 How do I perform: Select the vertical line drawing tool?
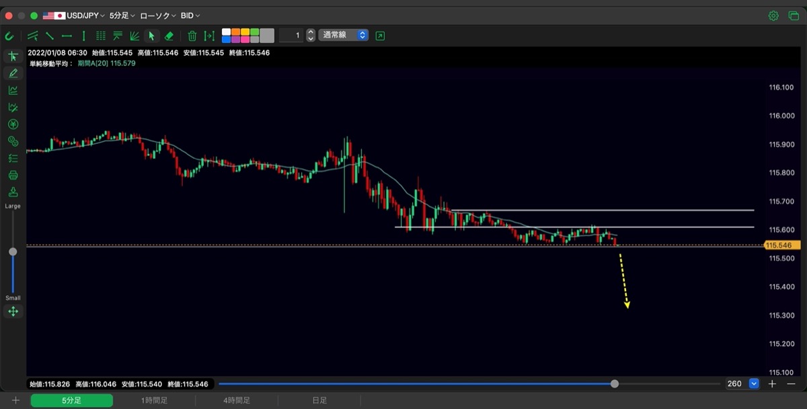(83, 36)
